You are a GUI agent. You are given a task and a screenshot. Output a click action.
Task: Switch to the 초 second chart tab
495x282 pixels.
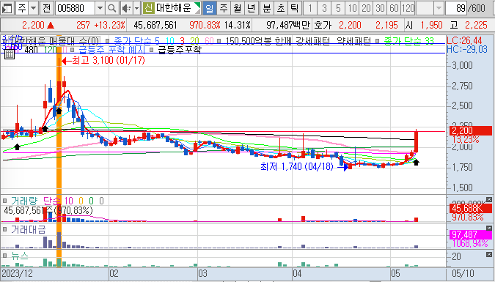(281, 8)
